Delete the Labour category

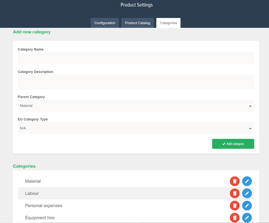234,193
